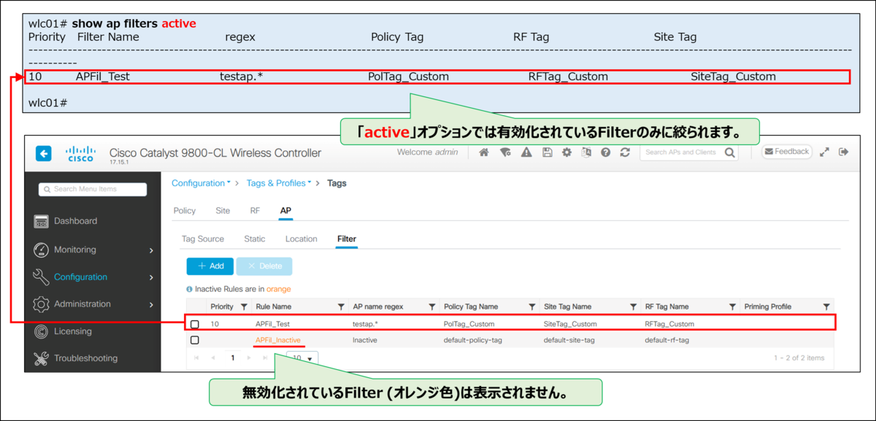
Task: Click the Home icon in the header
Action: click(x=485, y=151)
